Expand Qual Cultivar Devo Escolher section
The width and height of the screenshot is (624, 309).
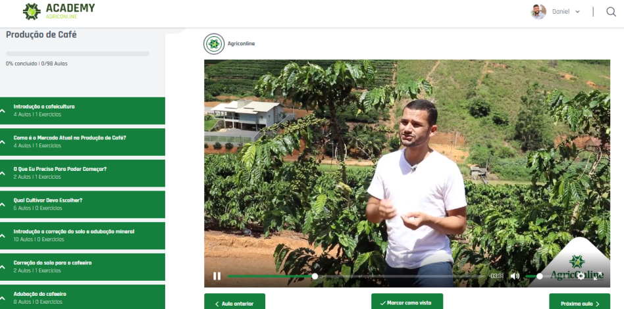[82, 204]
